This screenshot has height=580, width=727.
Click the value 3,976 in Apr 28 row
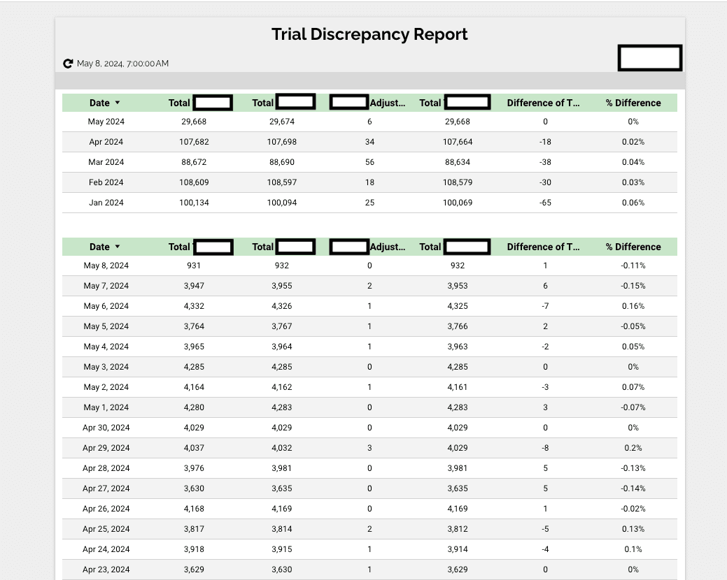194,468
